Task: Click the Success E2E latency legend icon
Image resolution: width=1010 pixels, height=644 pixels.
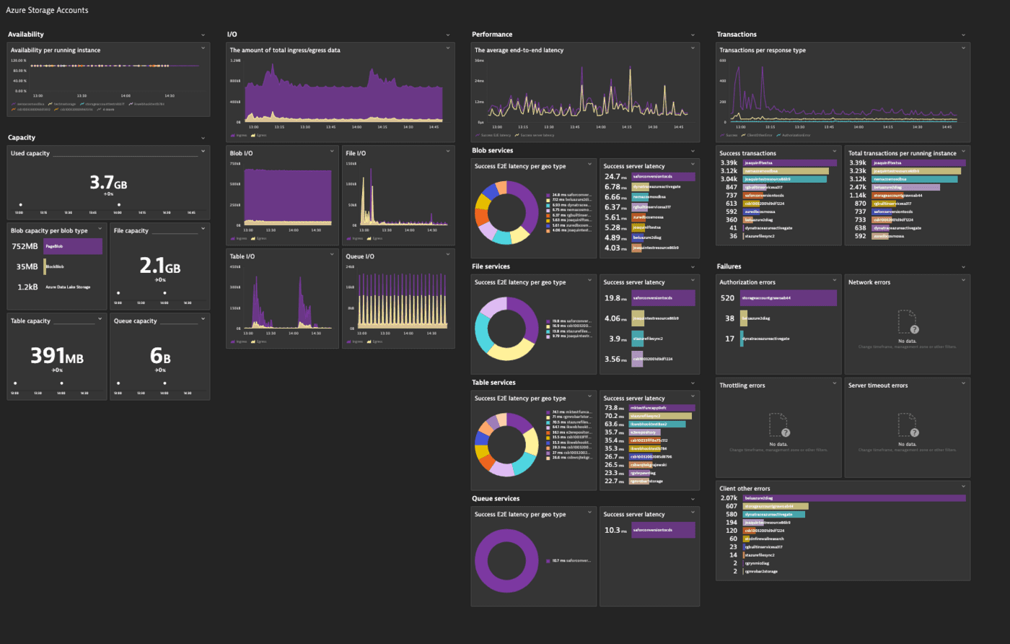Action: point(477,135)
